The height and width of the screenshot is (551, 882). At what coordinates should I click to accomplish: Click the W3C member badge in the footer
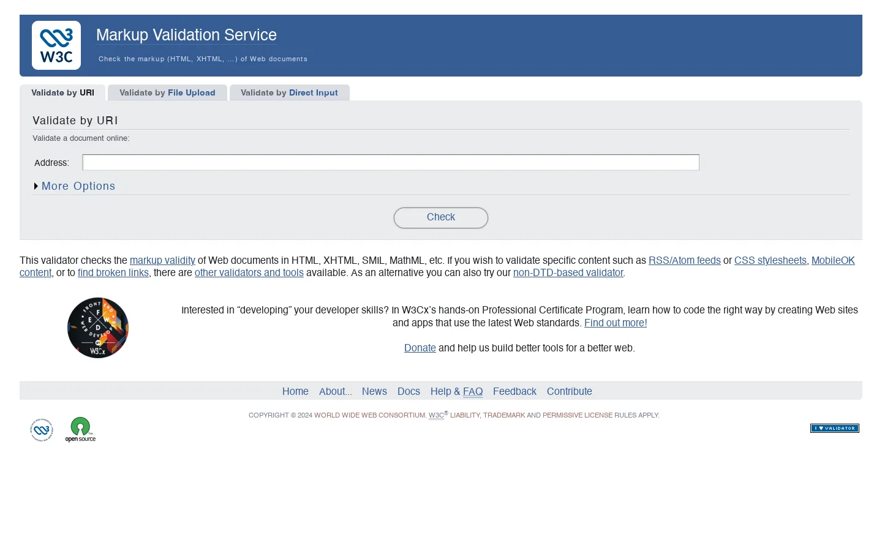[x=42, y=430]
